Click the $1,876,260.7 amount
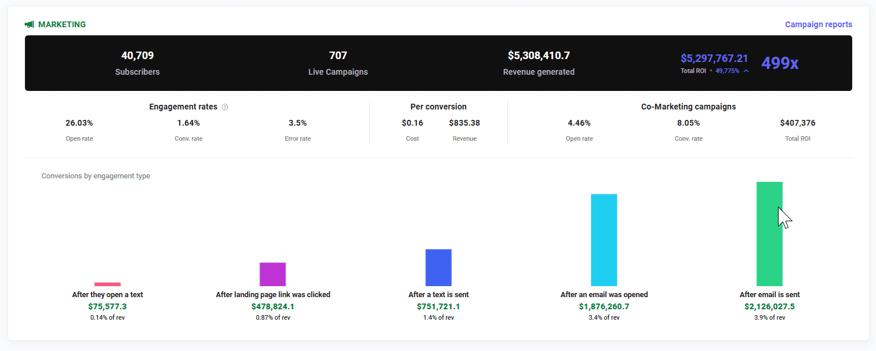Viewport: 876px width, 351px height. 604,306
